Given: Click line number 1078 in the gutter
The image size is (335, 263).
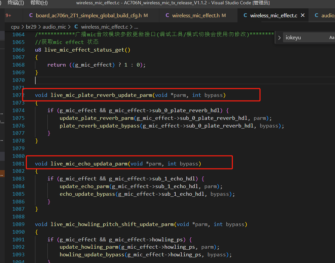Looking at the screenshot, I should 18,141.
